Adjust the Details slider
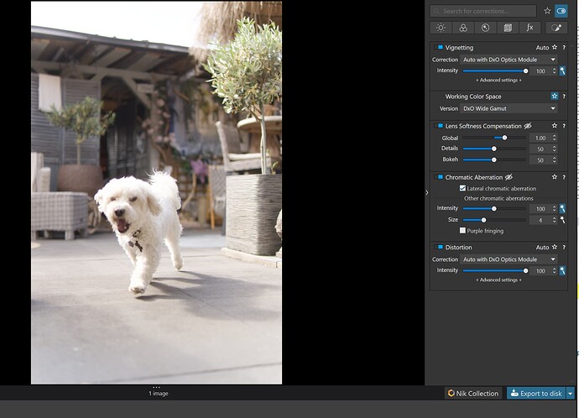 point(494,149)
